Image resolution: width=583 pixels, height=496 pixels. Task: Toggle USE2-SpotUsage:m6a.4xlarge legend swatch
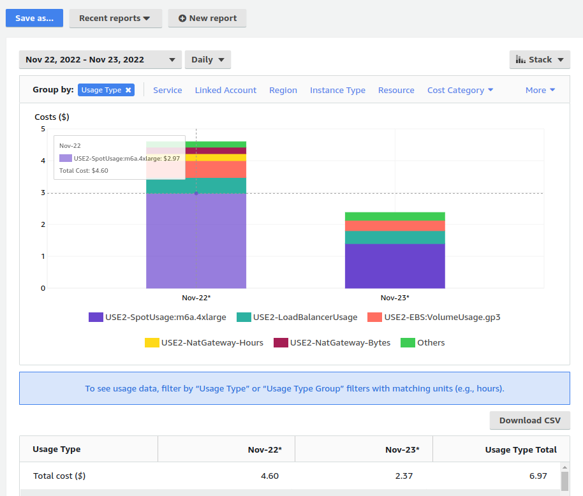coord(96,317)
